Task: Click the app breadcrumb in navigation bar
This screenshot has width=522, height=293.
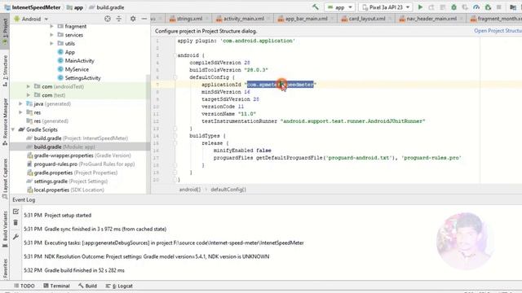Action: 75,7
